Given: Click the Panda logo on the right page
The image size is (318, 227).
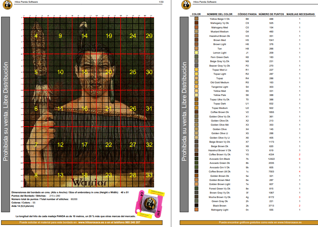Looking at the screenshot, I should coord(186,5).
